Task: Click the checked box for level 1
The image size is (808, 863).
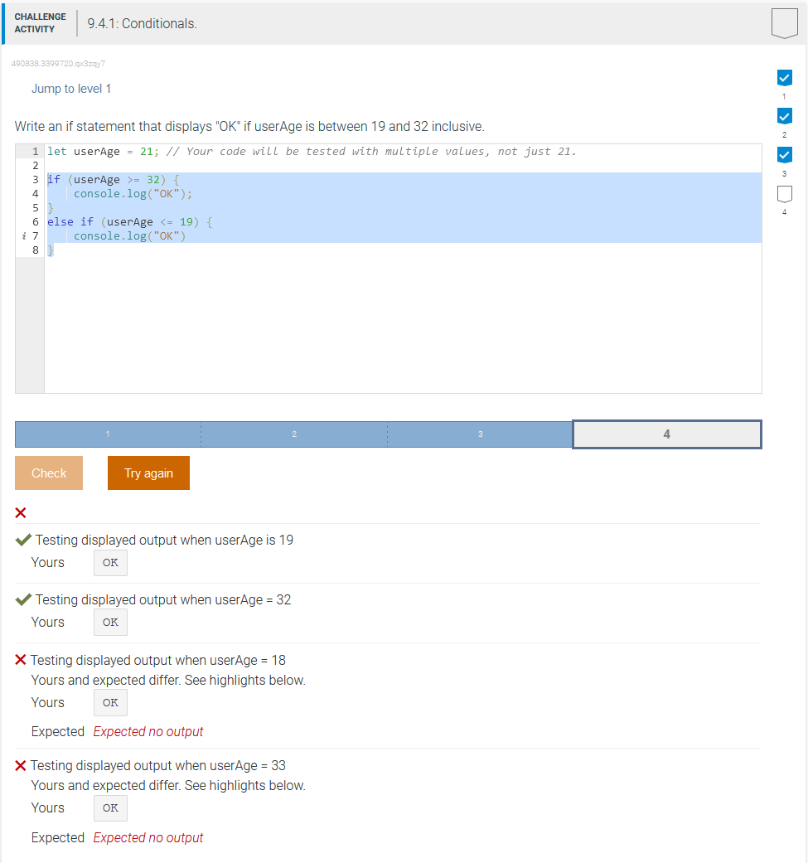Action: (x=784, y=77)
